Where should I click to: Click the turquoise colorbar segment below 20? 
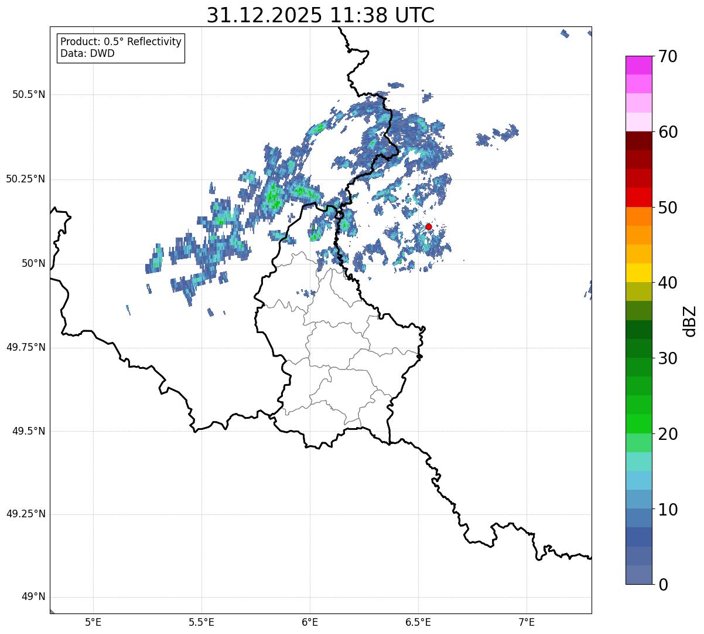pos(639,461)
